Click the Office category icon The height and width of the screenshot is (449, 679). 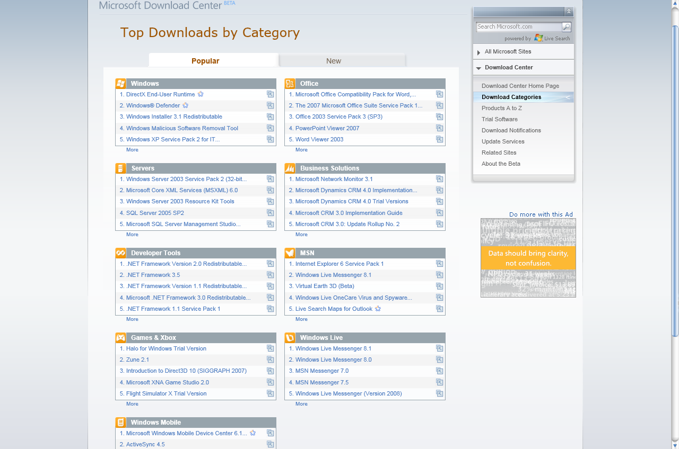[290, 84]
